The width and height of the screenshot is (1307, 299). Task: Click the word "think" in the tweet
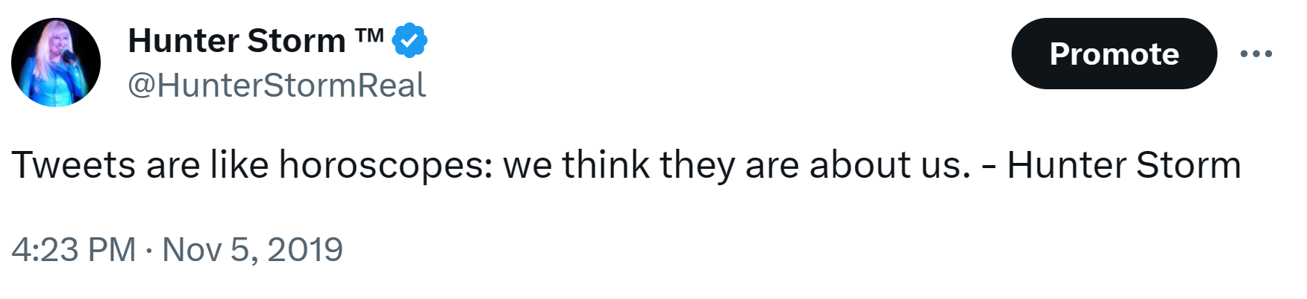[606, 165]
